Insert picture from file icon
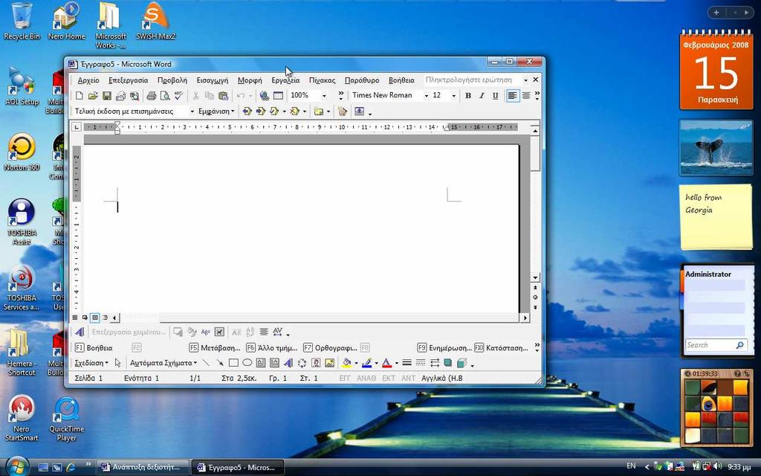The height and width of the screenshot is (476, 761). tap(329, 363)
